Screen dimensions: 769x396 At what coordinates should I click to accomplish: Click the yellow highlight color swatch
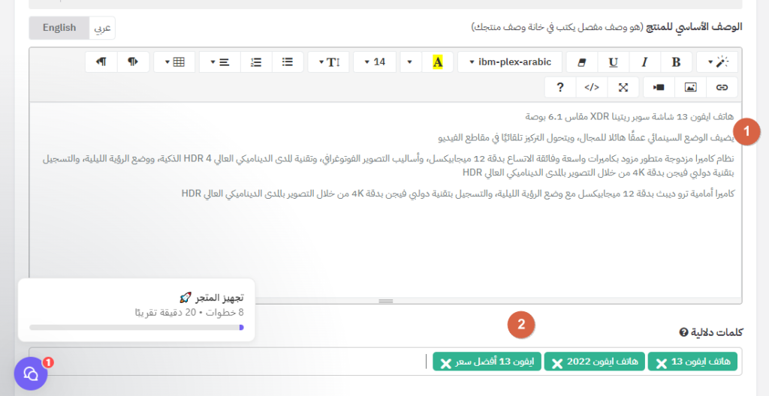pos(438,62)
